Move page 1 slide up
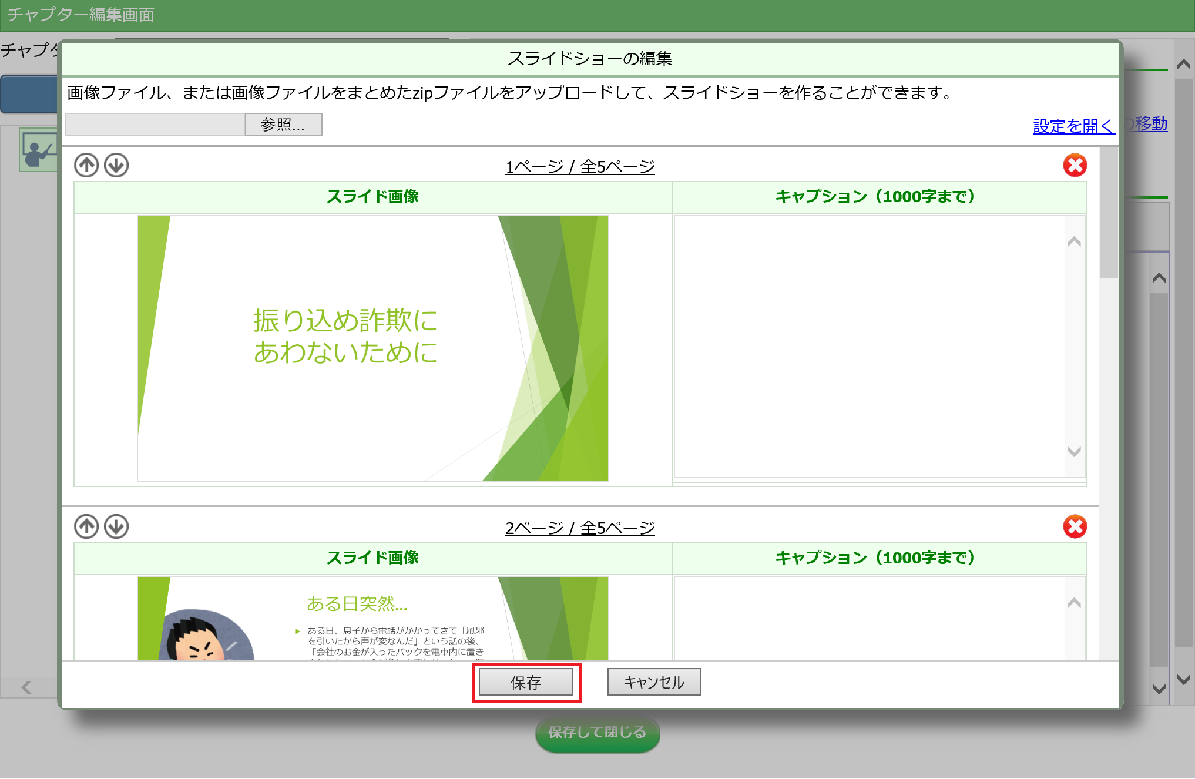1195x779 pixels. tap(86, 166)
